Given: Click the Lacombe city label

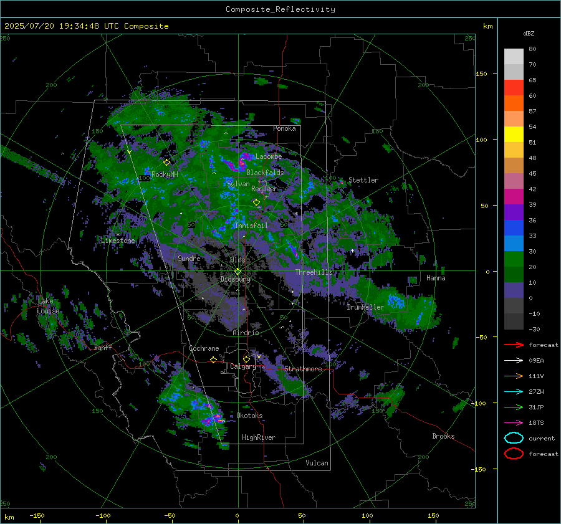Looking at the screenshot, I should 269,156.
